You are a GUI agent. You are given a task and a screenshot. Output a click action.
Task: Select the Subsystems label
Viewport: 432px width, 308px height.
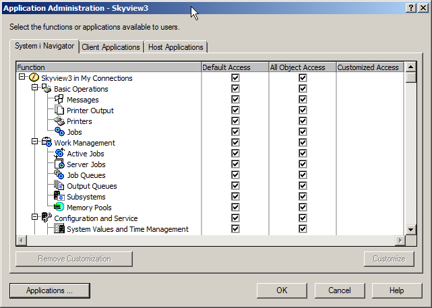click(x=86, y=197)
